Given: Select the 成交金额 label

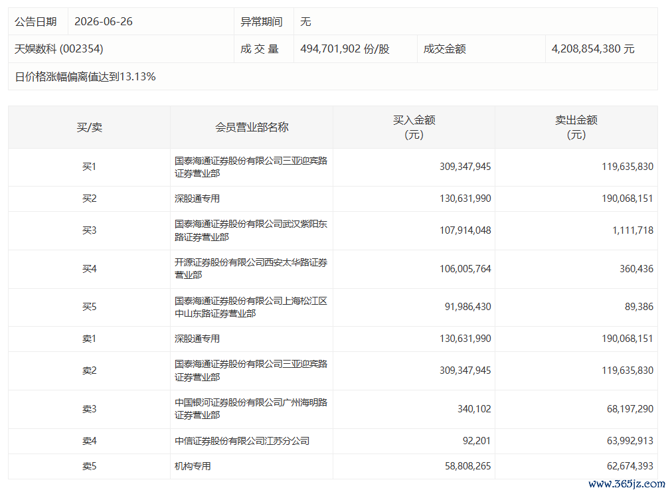Looking at the screenshot, I should click(x=444, y=48).
